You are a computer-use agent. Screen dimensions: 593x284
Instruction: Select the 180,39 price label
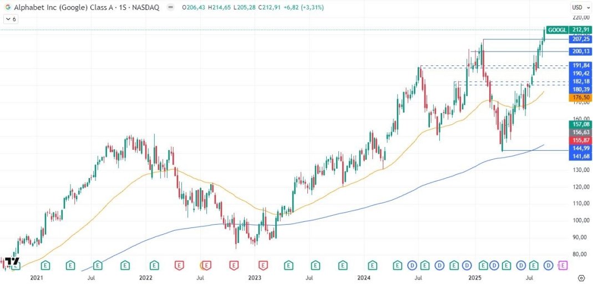581,89
